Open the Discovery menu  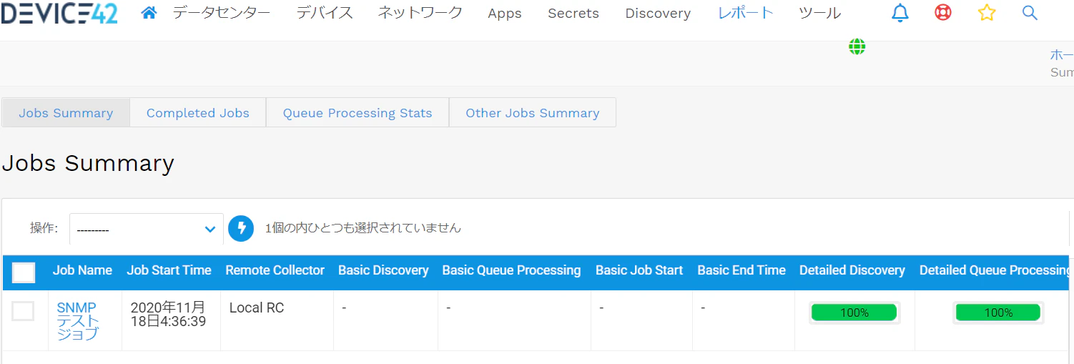(658, 14)
